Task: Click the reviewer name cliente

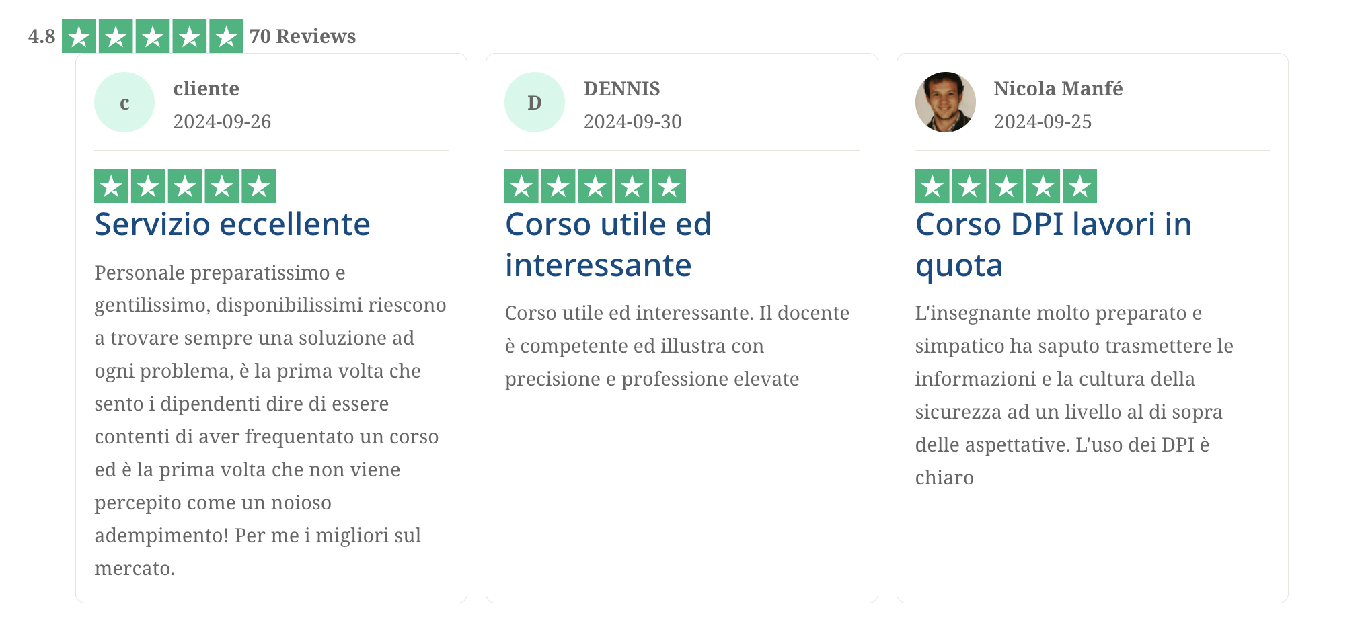Action: tap(206, 89)
